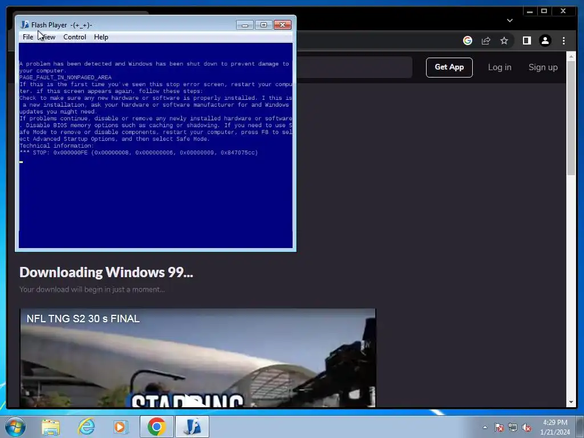Minimize the Chrome window
The height and width of the screenshot is (438, 584).
[530, 11]
